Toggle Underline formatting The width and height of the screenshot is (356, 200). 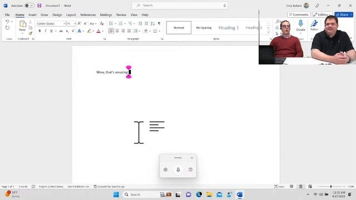tap(51, 31)
